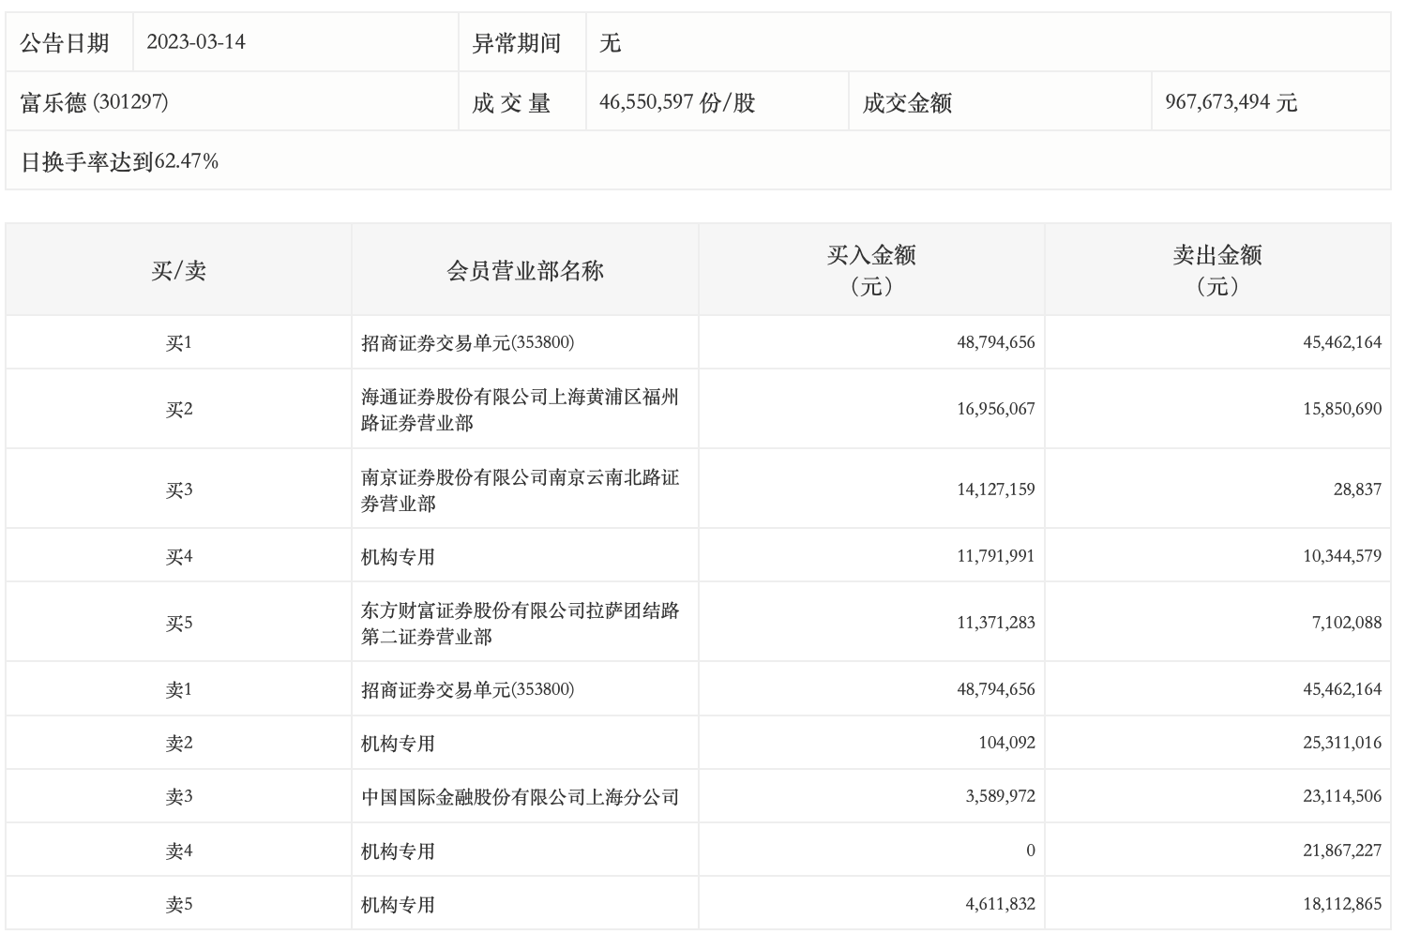
Task: Click the announcement date 2023-03-14
Action: point(196,42)
